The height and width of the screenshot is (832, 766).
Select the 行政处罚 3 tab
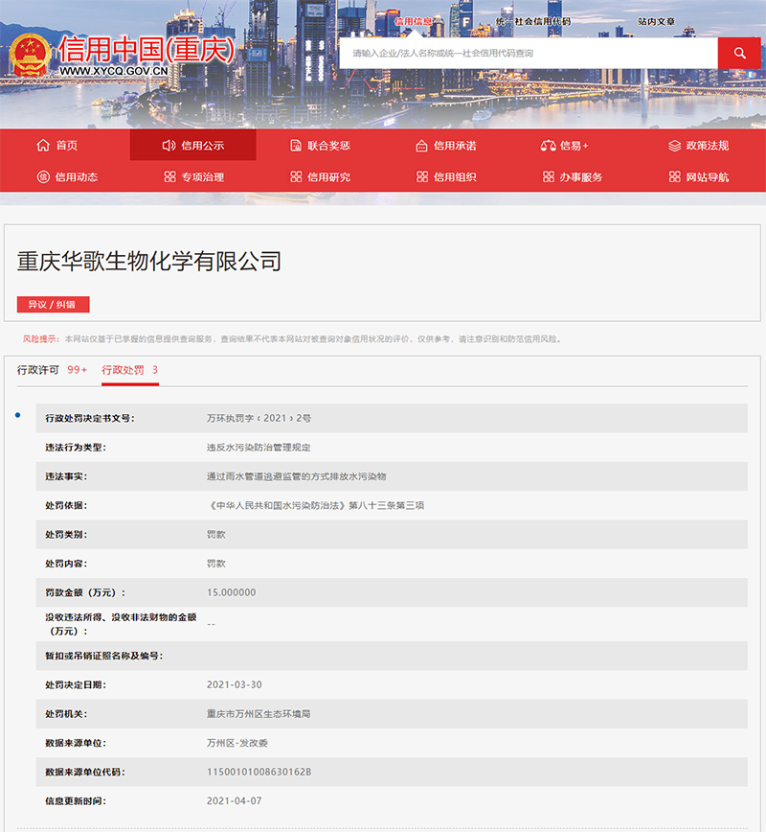[130, 370]
